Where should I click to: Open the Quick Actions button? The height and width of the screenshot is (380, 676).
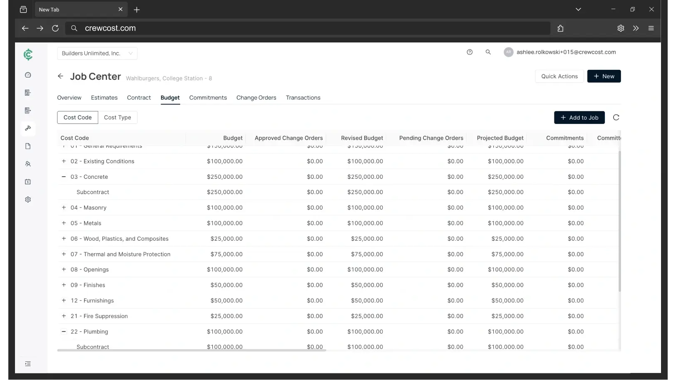tap(559, 76)
